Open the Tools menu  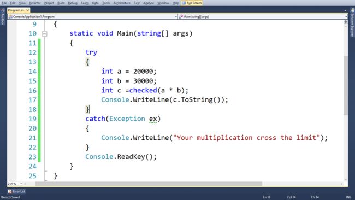click(x=106, y=3)
